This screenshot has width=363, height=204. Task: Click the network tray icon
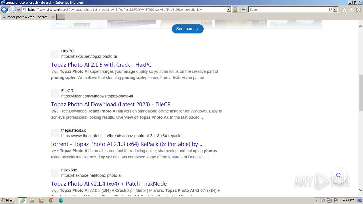click(329, 200)
